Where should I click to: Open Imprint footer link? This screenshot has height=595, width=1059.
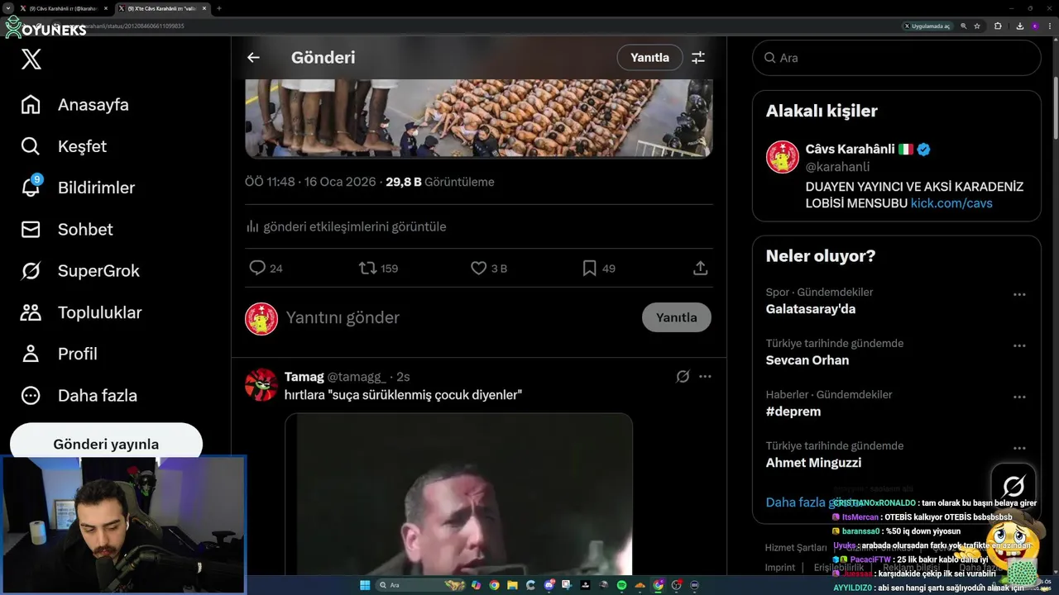tap(779, 568)
